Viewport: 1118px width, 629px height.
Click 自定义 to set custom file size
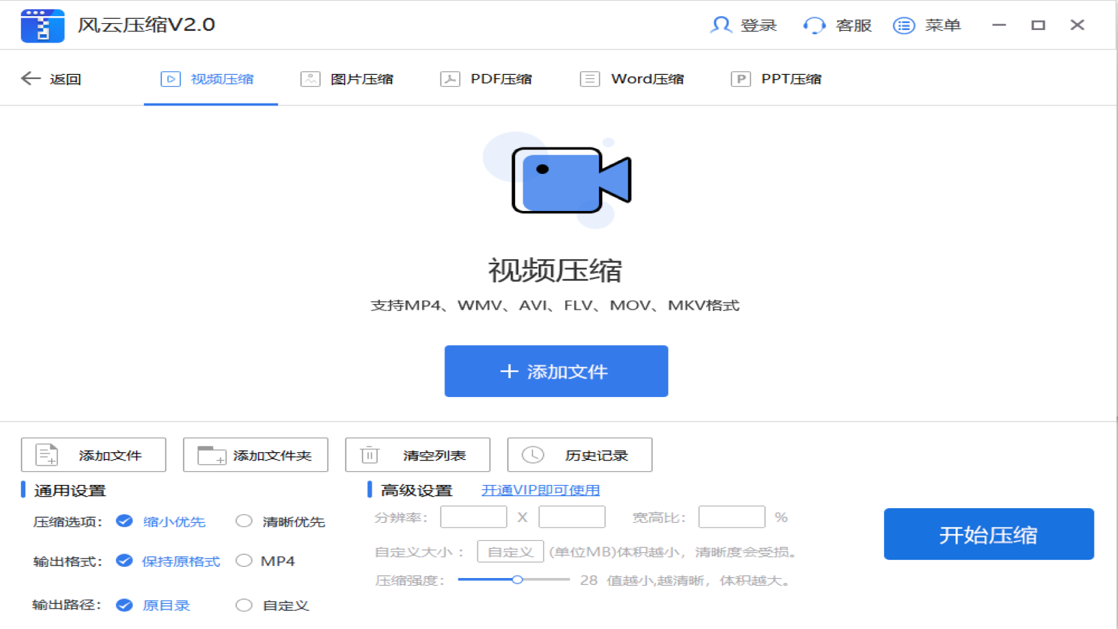[x=509, y=551]
